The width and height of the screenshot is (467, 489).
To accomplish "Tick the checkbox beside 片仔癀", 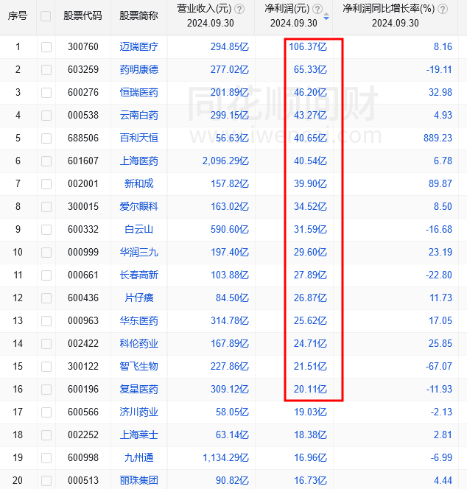I will pyautogui.click(x=46, y=298).
